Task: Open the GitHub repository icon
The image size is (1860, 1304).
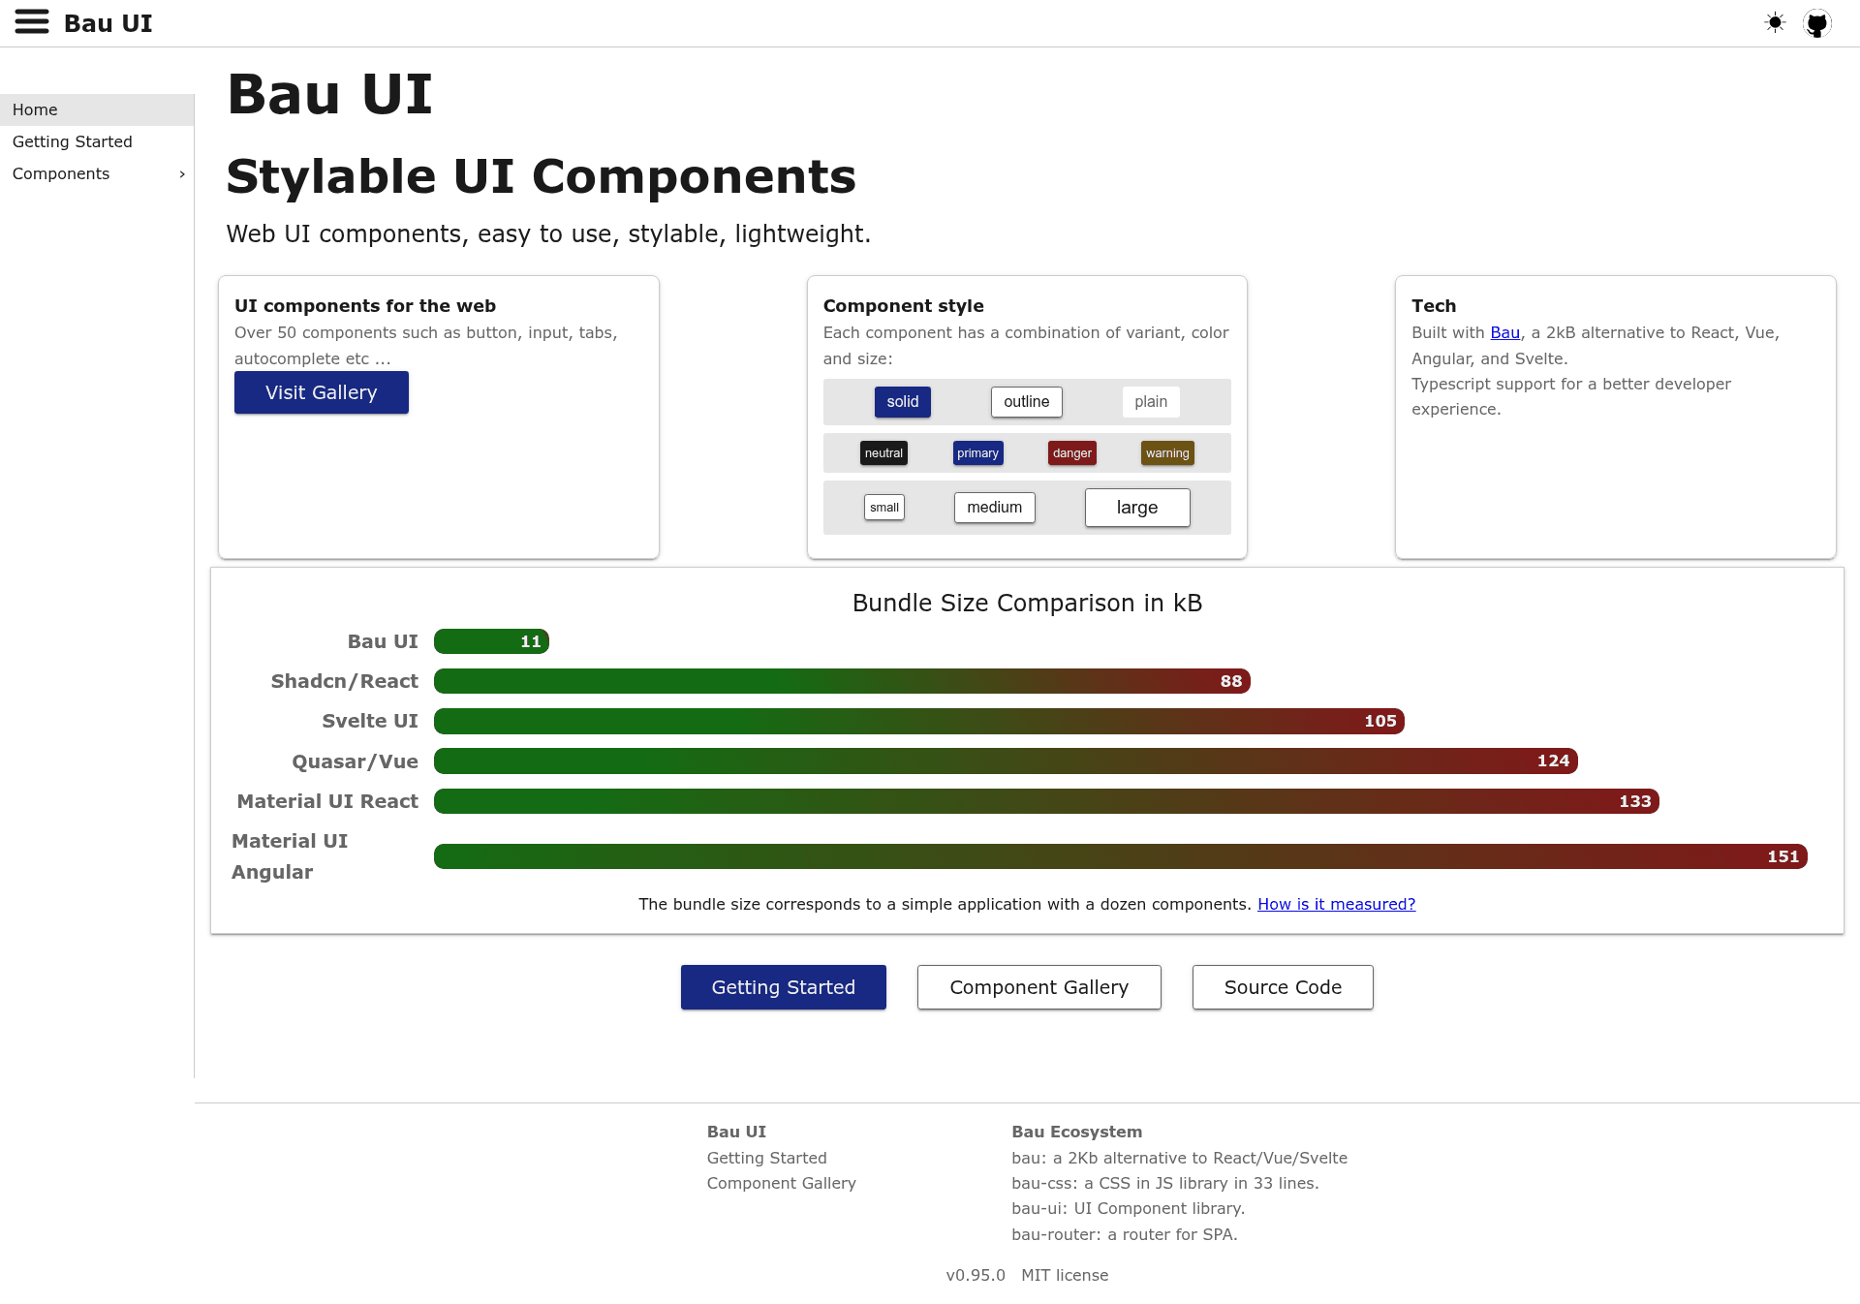Action: (1817, 22)
